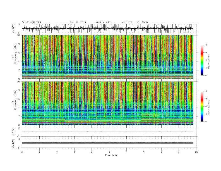This screenshot has width=221, height=171.
Task: Click the ch.1 spectrogram color scale bar
Action: [202, 60]
